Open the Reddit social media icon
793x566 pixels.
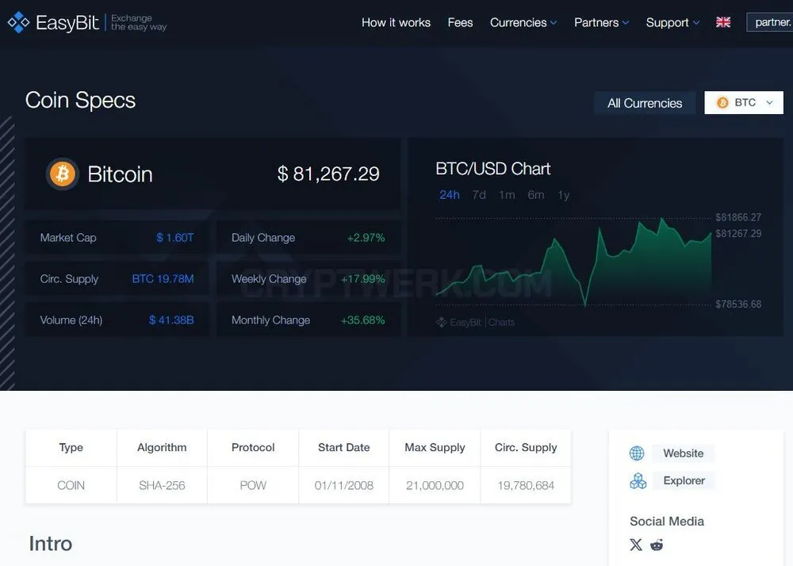click(x=657, y=545)
